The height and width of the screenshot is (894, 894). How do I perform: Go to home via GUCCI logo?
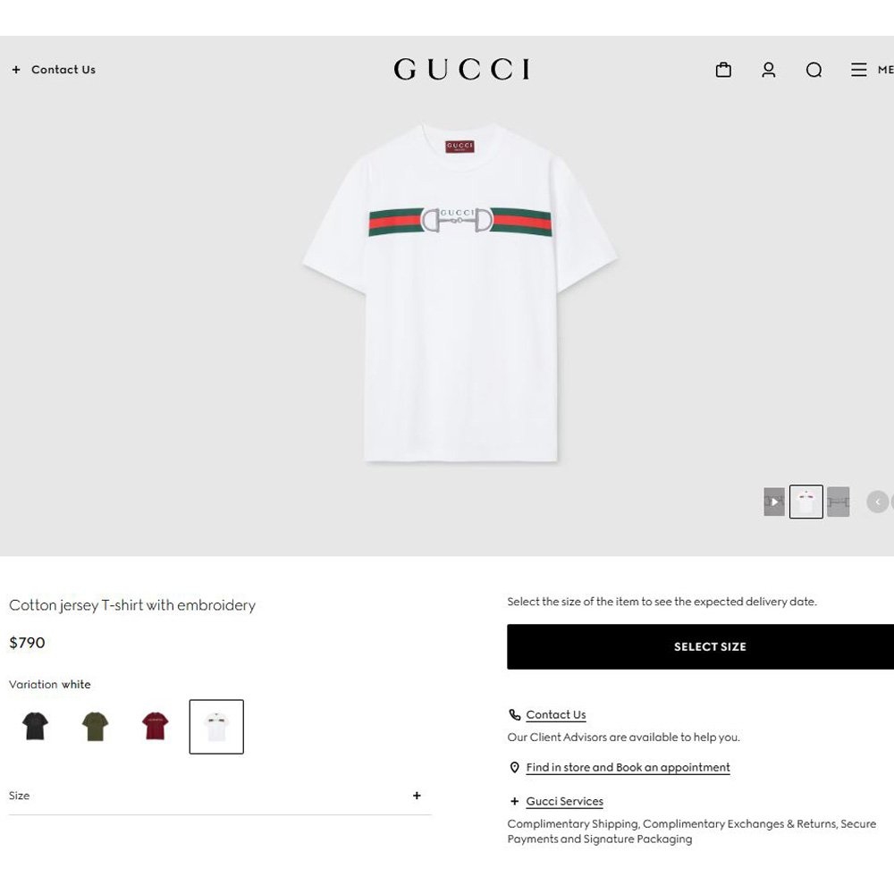462,69
